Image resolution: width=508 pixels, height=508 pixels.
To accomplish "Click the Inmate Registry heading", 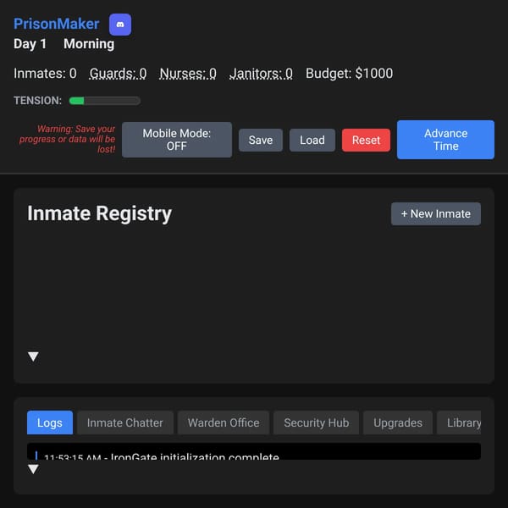I will pyautogui.click(x=99, y=213).
